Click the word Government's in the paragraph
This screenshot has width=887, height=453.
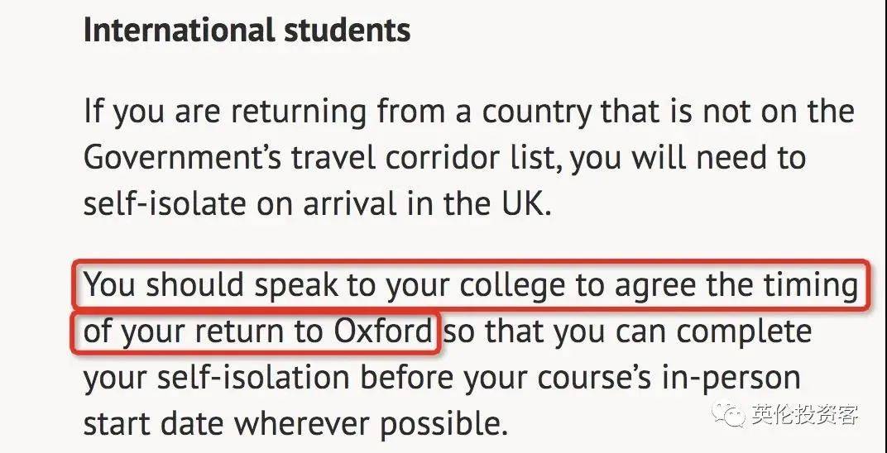pos(182,158)
